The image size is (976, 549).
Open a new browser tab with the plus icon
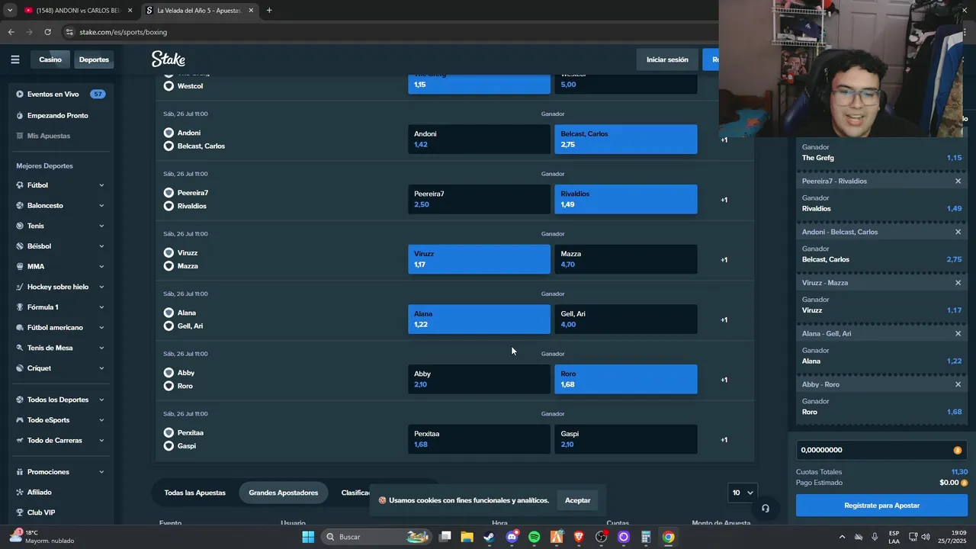269,11
